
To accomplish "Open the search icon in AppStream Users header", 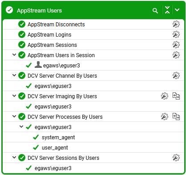I will [x=155, y=11].
